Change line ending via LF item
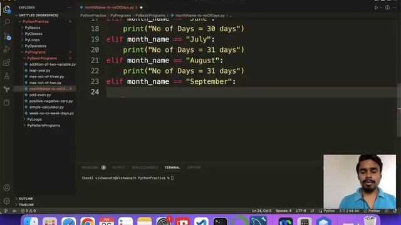 click(x=312, y=211)
